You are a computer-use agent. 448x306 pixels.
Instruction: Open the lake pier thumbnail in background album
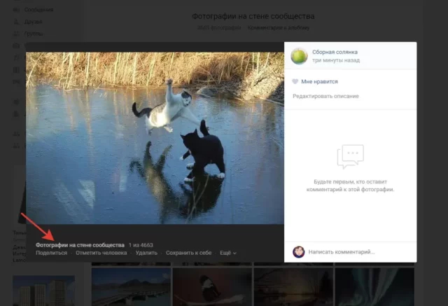[131, 287]
